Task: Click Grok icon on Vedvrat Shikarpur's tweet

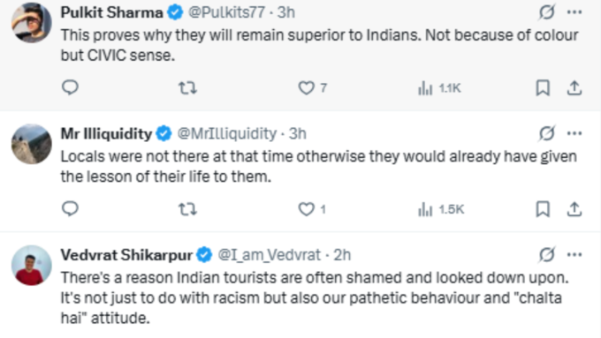Action: click(546, 254)
